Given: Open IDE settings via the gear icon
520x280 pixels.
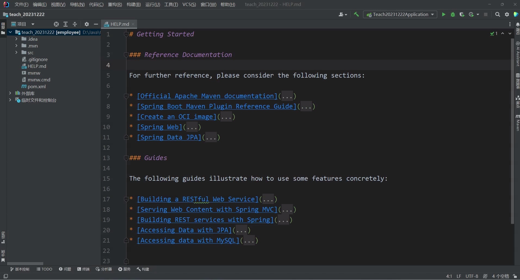Looking at the screenshot, I should [x=507, y=14].
